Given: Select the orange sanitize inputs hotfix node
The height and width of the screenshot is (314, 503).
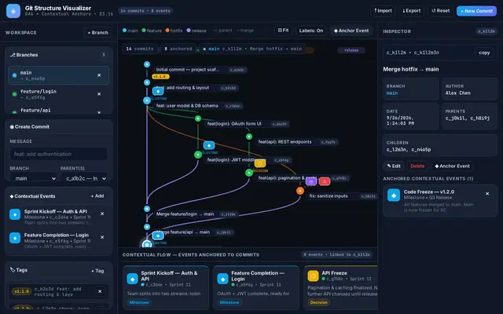Looking at the screenshot, I should pyautogui.click(x=300, y=191).
